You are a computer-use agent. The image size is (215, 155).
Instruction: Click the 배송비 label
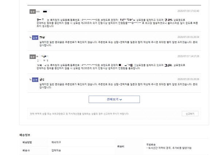[x=121, y=147]
